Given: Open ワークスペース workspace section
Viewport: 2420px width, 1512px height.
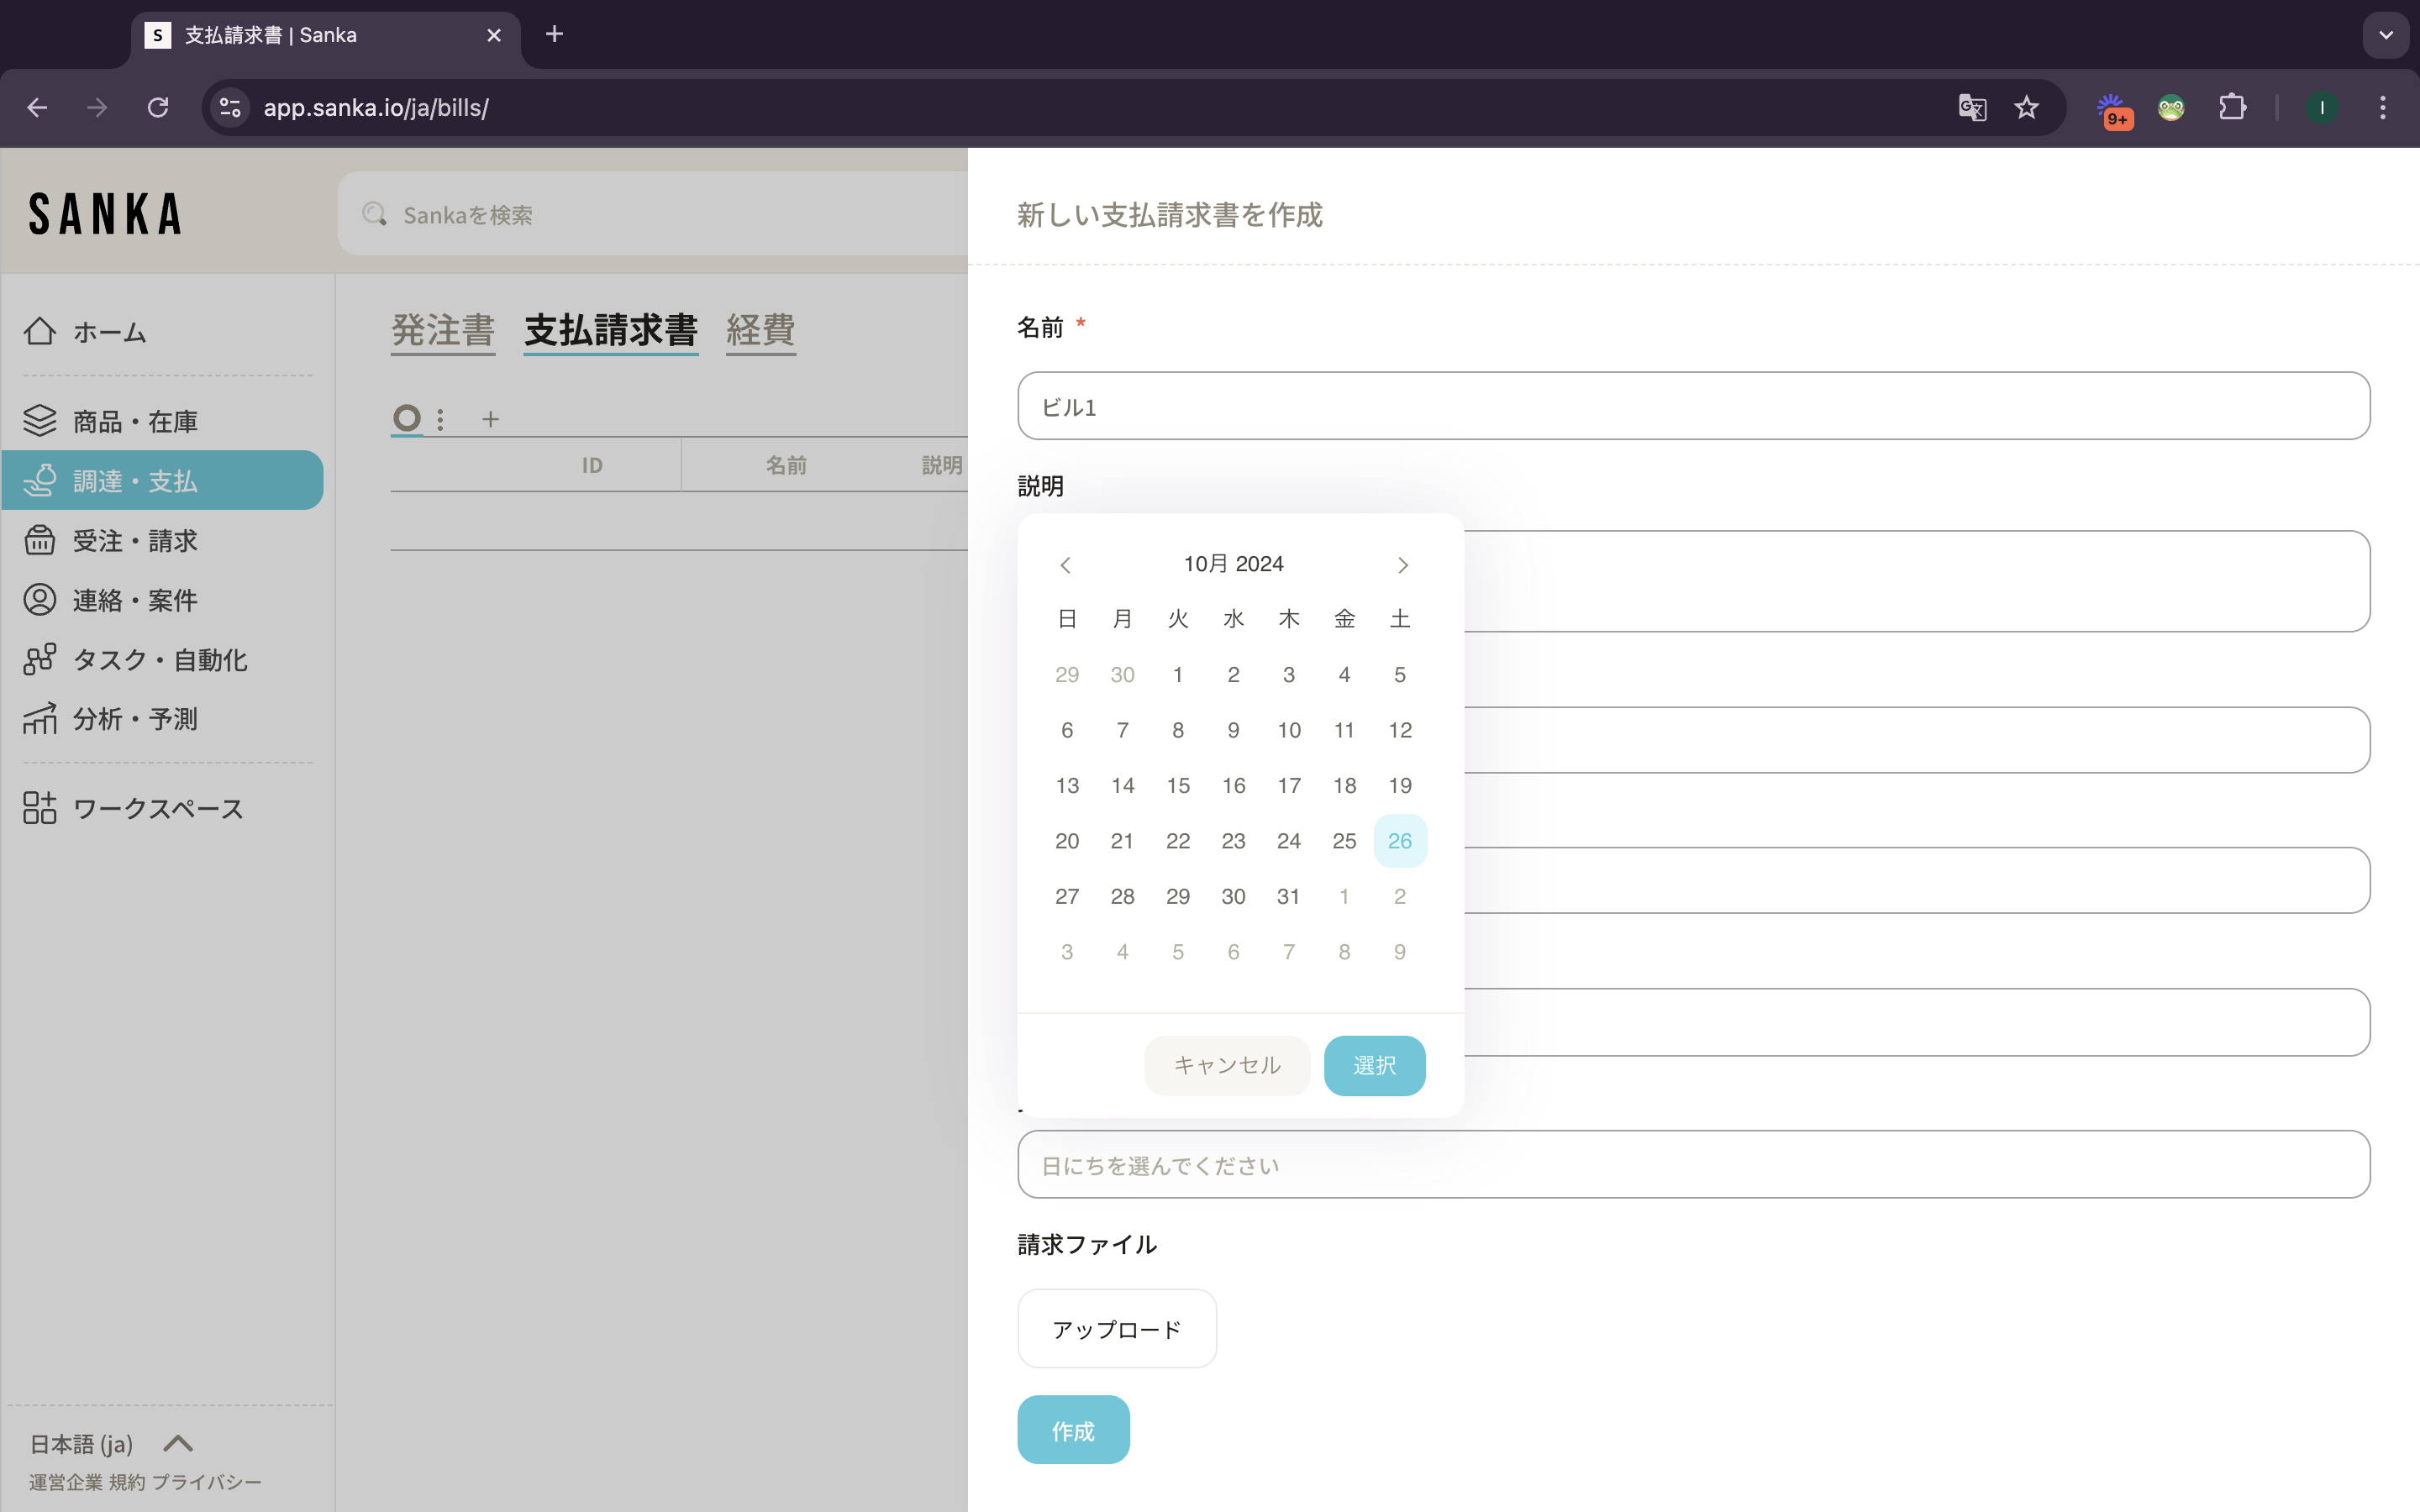Looking at the screenshot, I should click(x=157, y=809).
